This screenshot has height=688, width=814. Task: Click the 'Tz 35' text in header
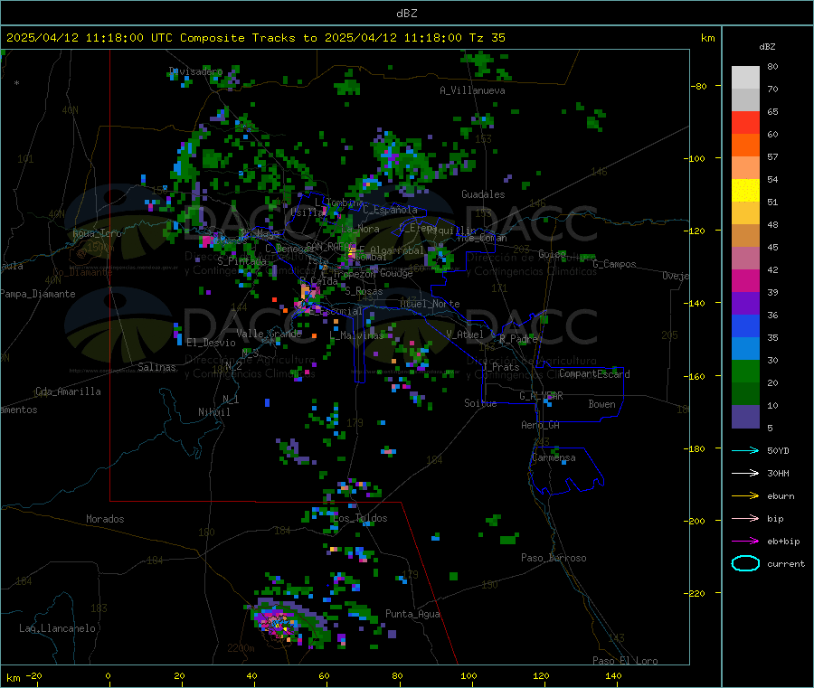[487, 38]
